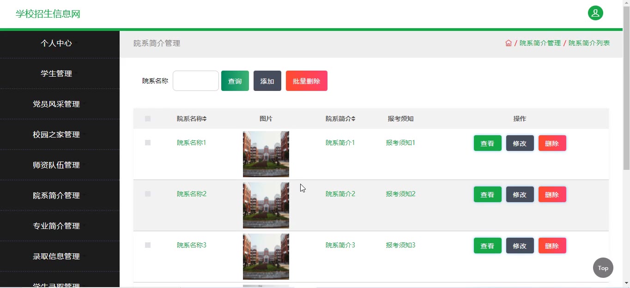630x288 pixels.
Task: Click the 报考须知1 cell text
Action: 401,143
